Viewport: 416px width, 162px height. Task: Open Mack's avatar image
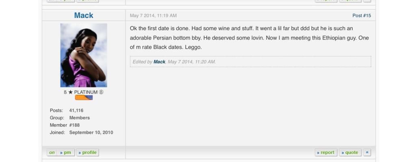84,55
